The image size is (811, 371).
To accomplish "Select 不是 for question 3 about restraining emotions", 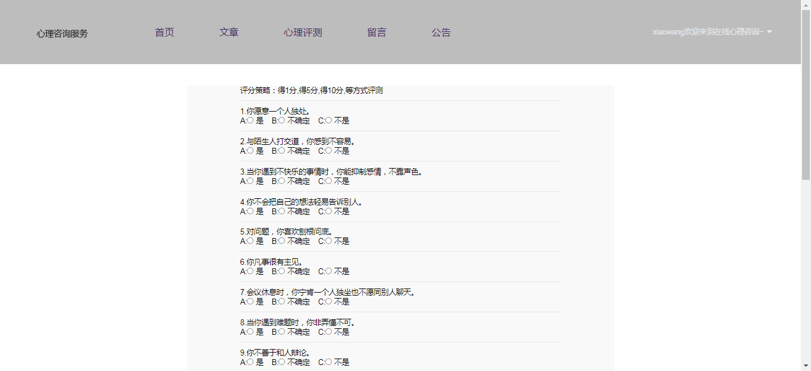I will point(328,181).
